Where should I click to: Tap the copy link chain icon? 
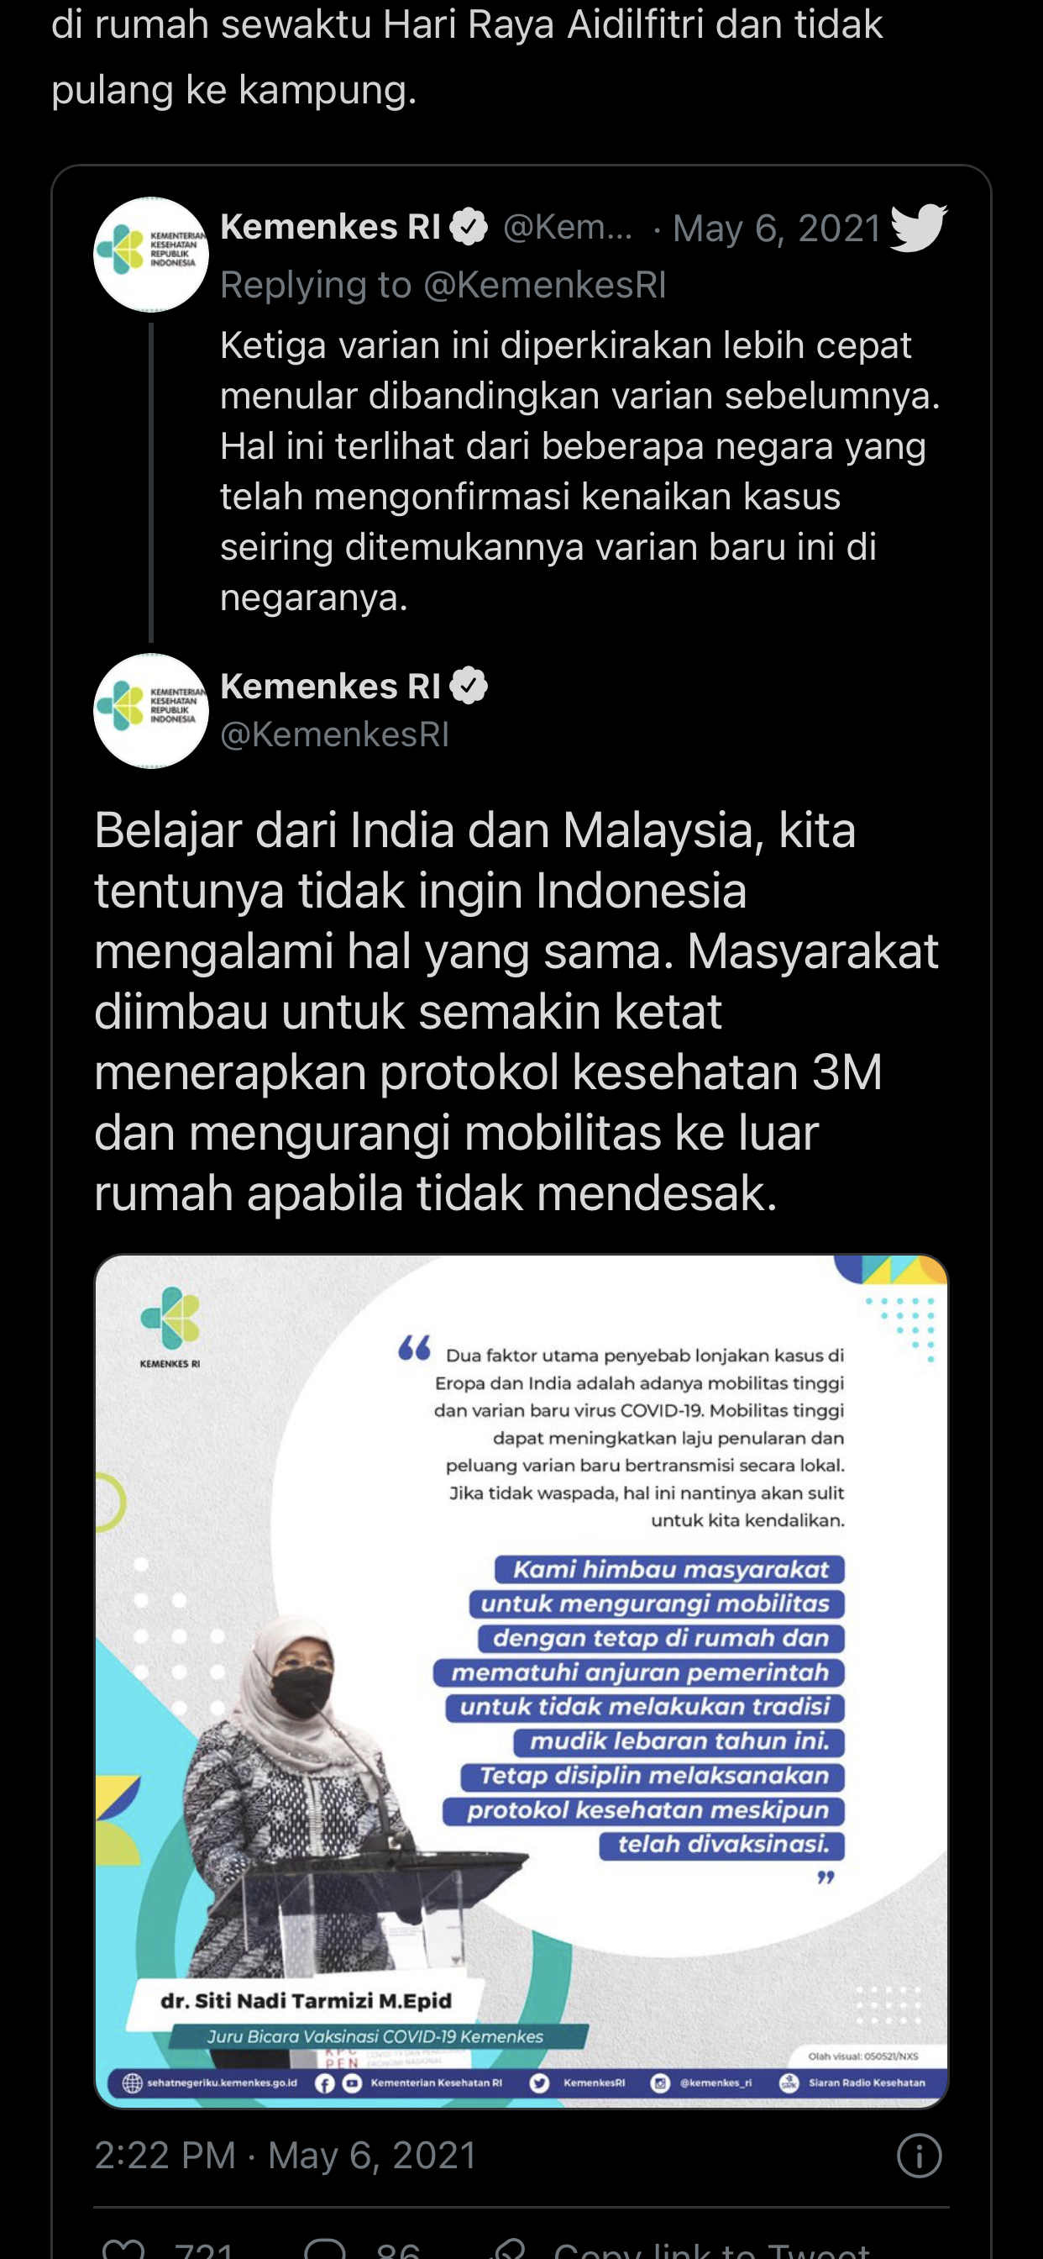pos(508,2248)
